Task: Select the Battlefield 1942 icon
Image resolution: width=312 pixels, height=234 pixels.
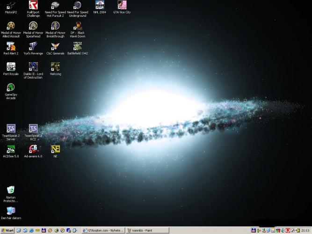Action: click(x=77, y=46)
